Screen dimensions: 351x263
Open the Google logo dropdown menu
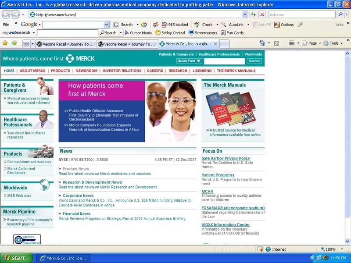(39, 25)
